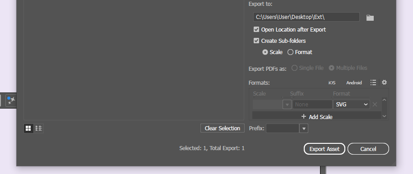The image size is (413, 174).
Task: Select Single File PDF option
Action: [x=294, y=68]
